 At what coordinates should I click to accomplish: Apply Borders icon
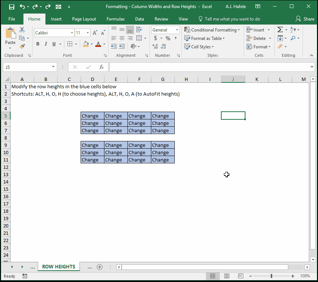coord(70,44)
